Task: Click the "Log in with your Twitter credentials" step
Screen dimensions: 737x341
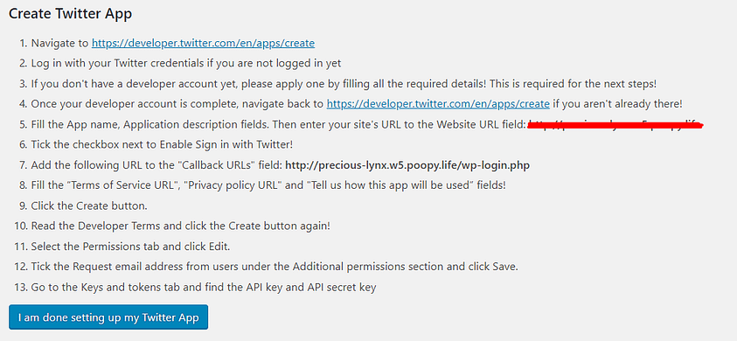Action: click(x=186, y=64)
